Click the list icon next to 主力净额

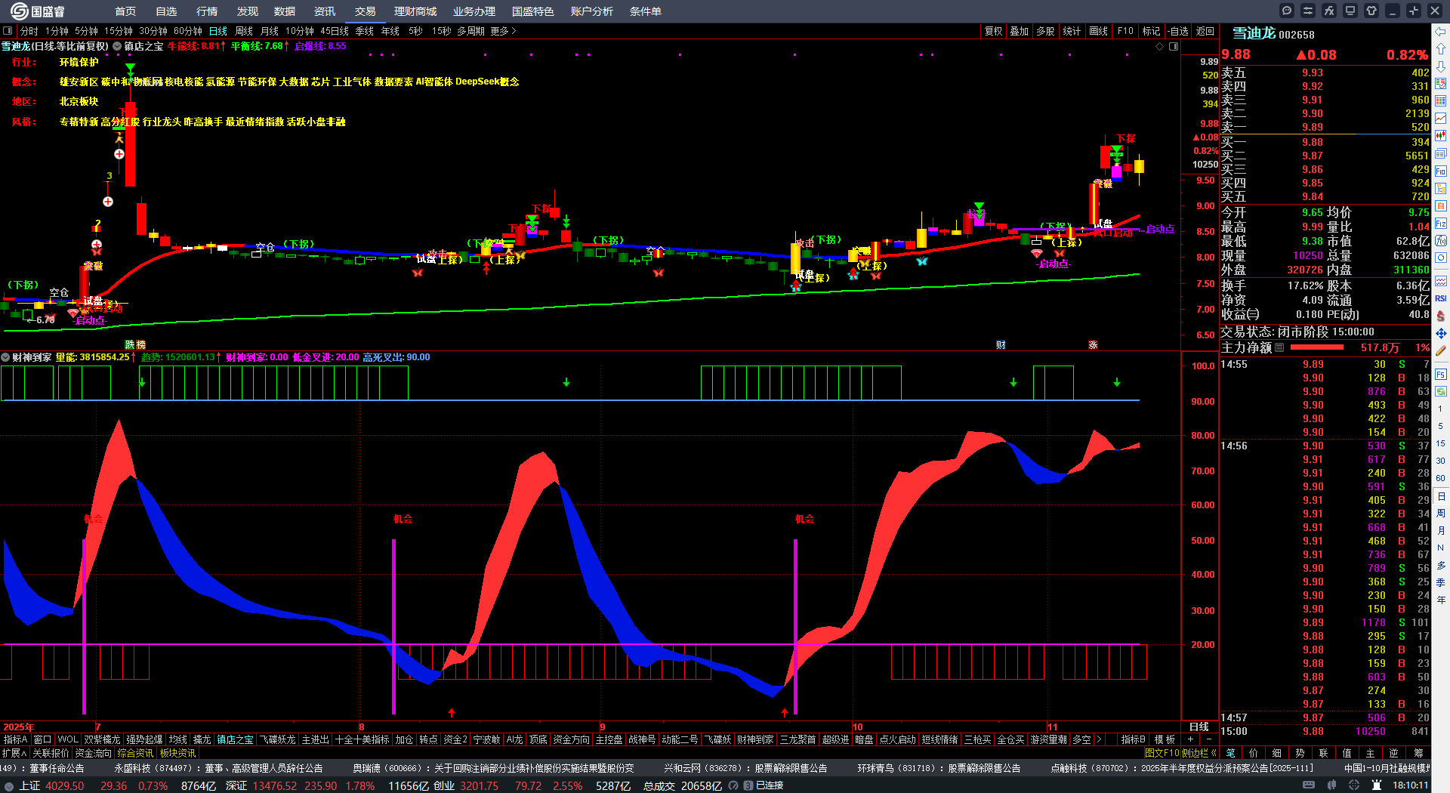click(x=1279, y=347)
